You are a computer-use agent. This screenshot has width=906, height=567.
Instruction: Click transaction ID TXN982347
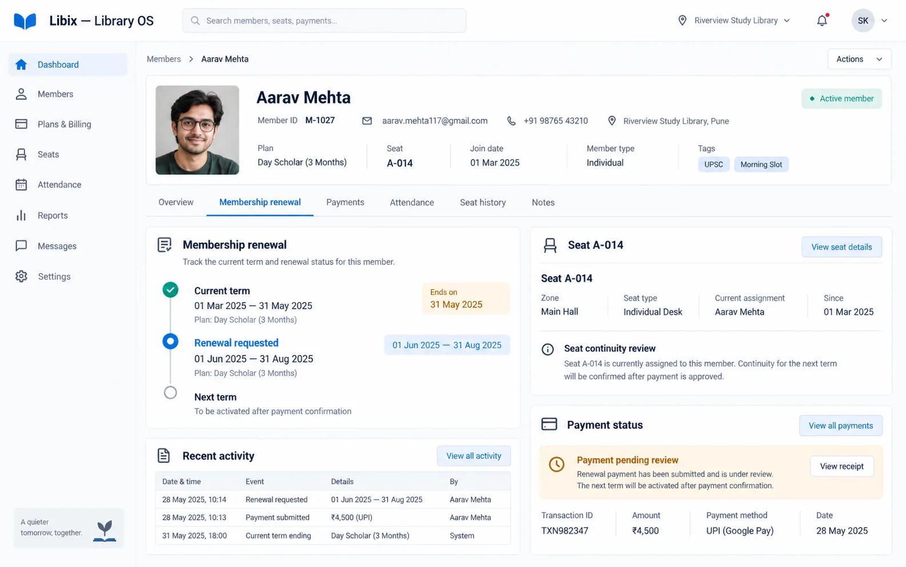[x=565, y=530]
